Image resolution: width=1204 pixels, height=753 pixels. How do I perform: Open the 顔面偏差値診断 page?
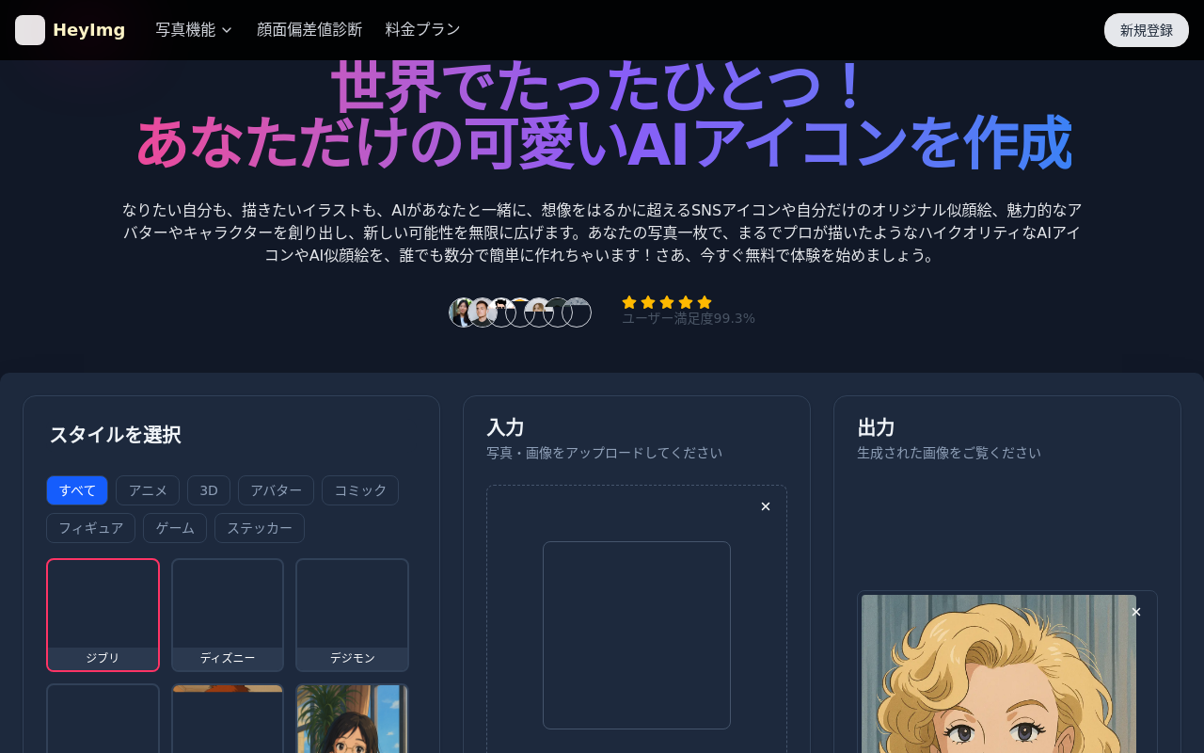pos(309,30)
